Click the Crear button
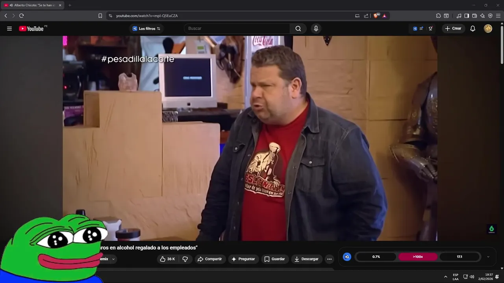The height and width of the screenshot is (283, 504). (x=453, y=28)
